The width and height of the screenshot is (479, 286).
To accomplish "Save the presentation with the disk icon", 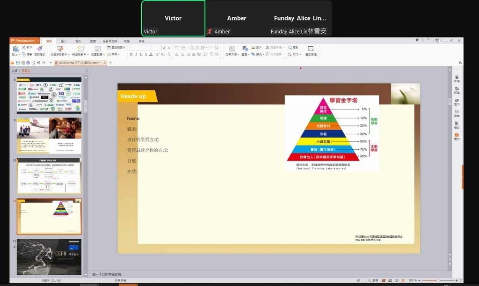I will pos(18,63).
